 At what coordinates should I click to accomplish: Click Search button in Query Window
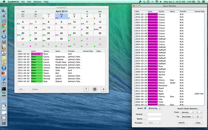tap(181, 122)
